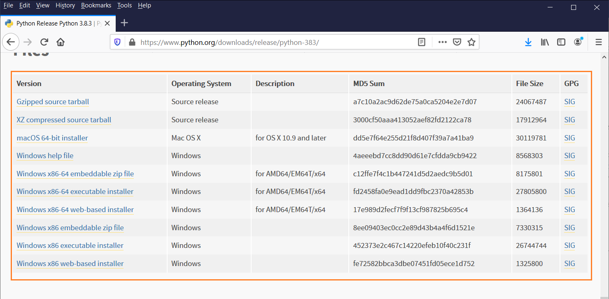Viewport: 609px width, 299px height.
Task: Open the Edit menu
Action: [25, 5]
